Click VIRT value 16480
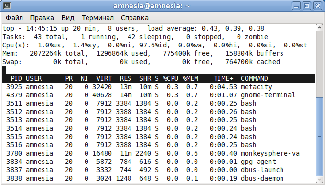This screenshot has height=185, width=325. (x=102, y=153)
